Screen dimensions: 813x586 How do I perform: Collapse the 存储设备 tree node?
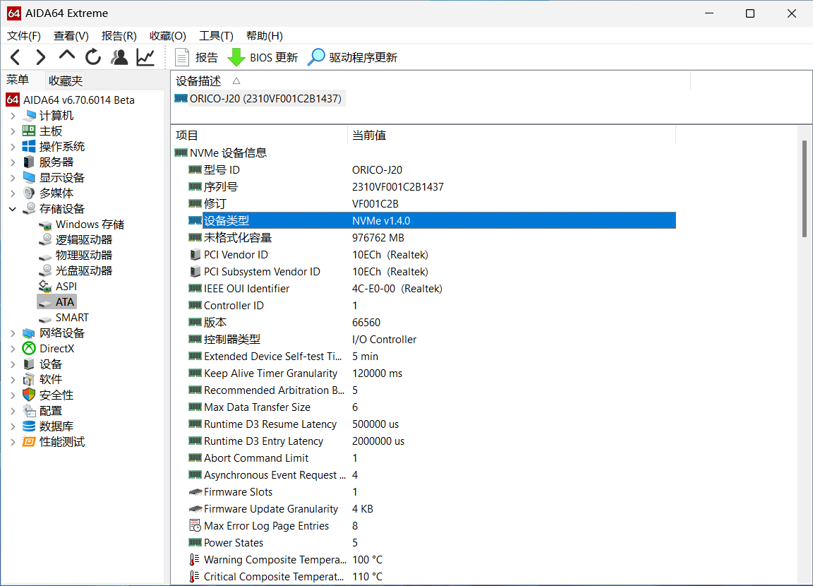[13, 209]
